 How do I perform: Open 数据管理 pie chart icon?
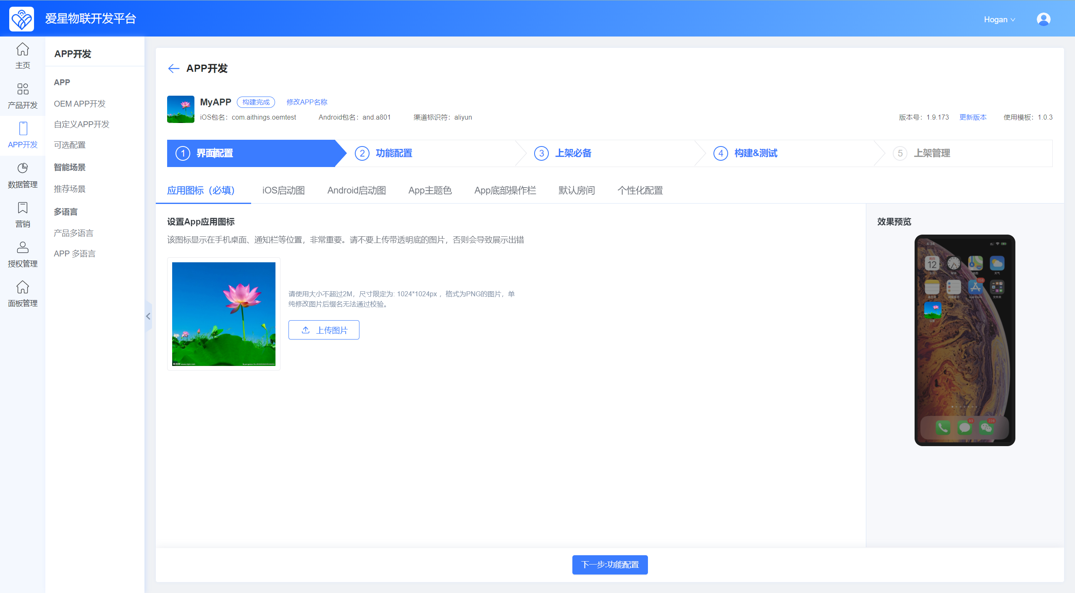pyautogui.click(x=23, y=168)
